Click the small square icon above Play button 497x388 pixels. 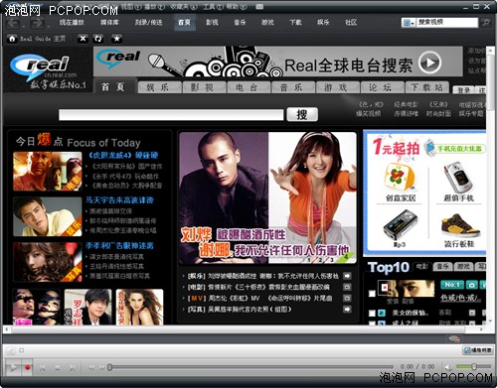(x=22, y=350)
